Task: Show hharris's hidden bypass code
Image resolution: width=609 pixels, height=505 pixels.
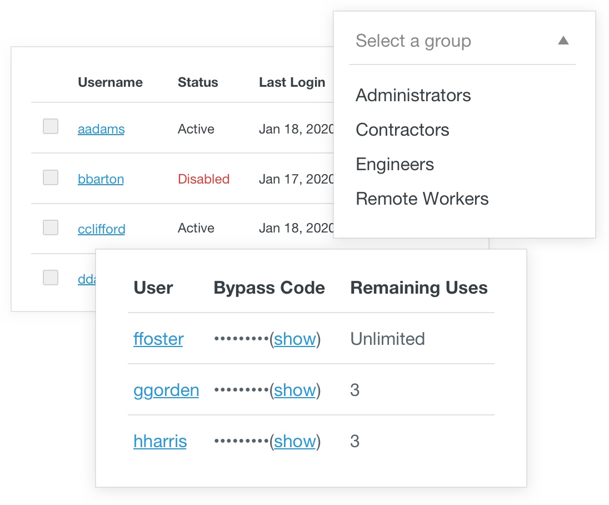Action: pyautogui.click(x=295, y=441)
